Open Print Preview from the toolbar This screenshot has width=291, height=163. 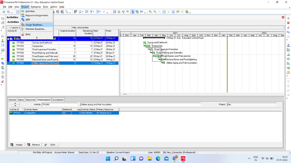[x=8, y=12]
